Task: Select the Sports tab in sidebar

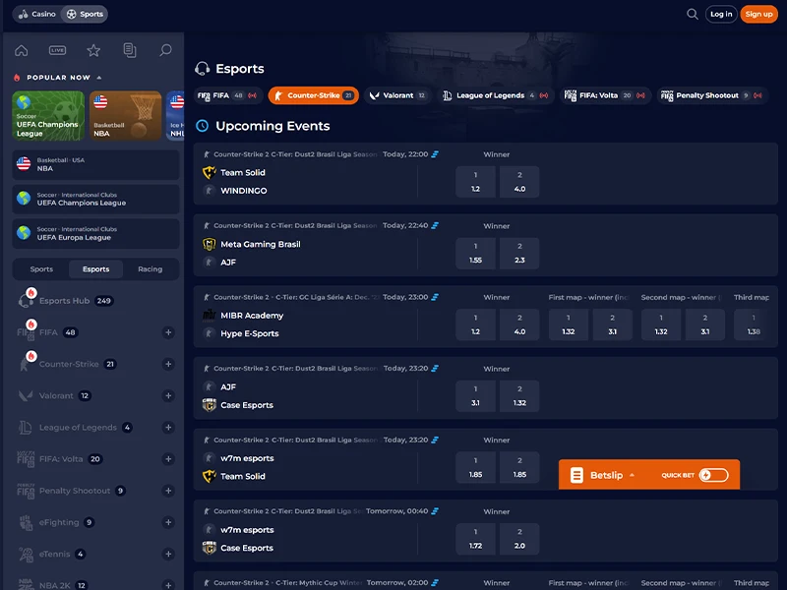Action: (x=41, y=268)
